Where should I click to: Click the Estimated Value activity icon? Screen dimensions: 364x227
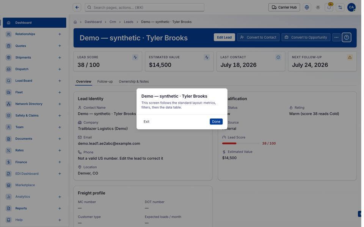[207, 57]
